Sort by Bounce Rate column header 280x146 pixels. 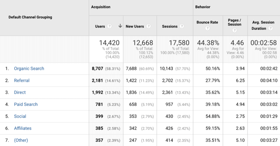(207, 22)
